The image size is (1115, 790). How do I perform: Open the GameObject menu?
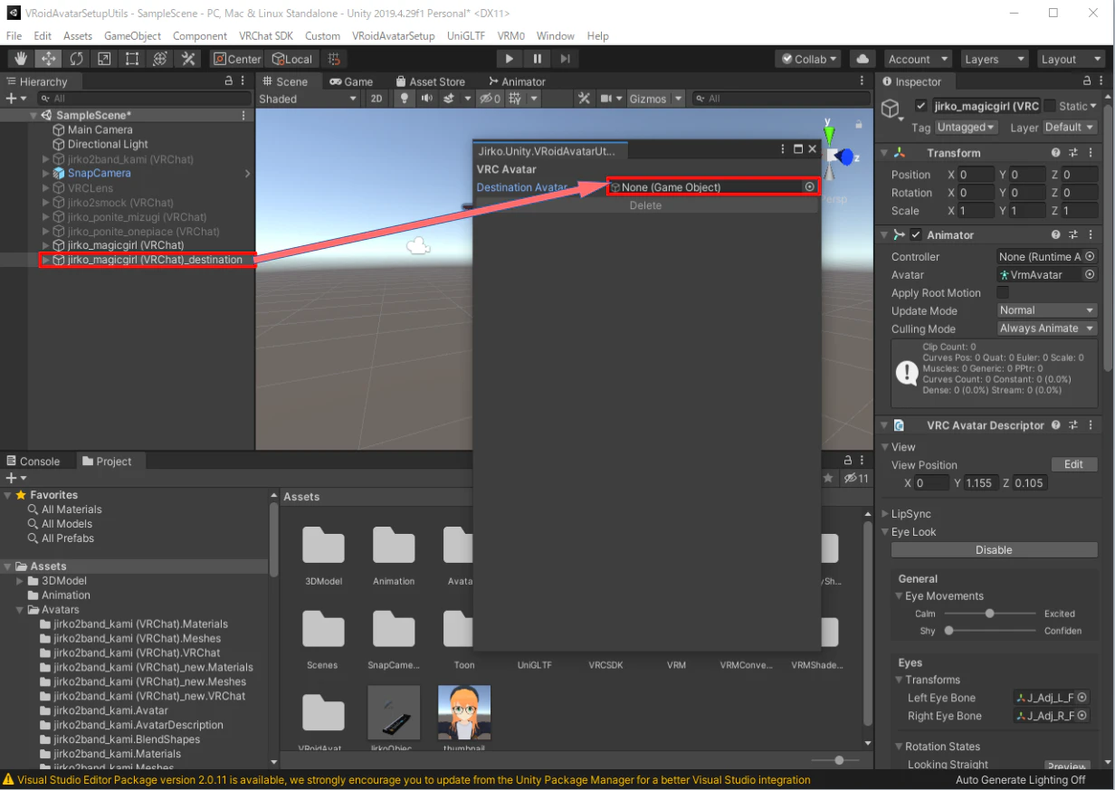coord(132,36)
